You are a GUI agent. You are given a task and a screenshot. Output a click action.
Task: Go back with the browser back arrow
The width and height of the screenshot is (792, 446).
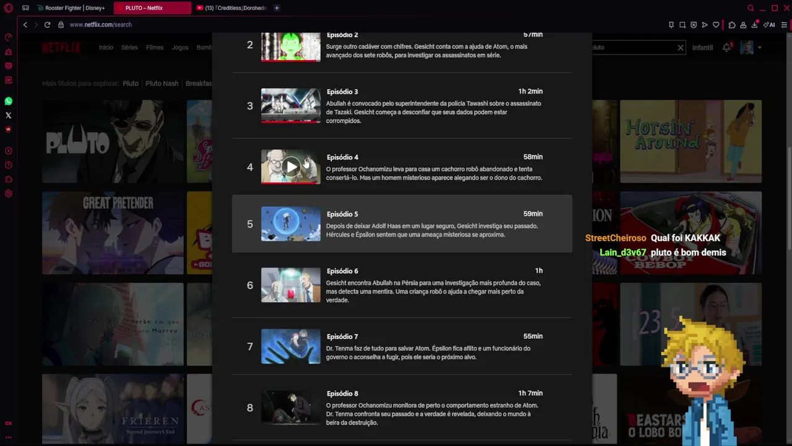coord(25,25)
